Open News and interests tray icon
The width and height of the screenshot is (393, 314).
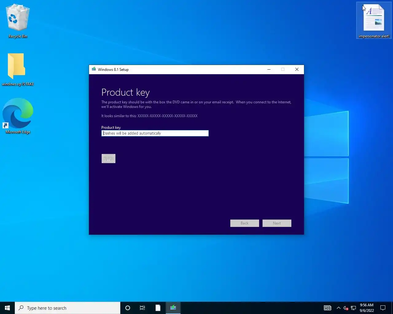pyautogui.click(x=328, y=308)
